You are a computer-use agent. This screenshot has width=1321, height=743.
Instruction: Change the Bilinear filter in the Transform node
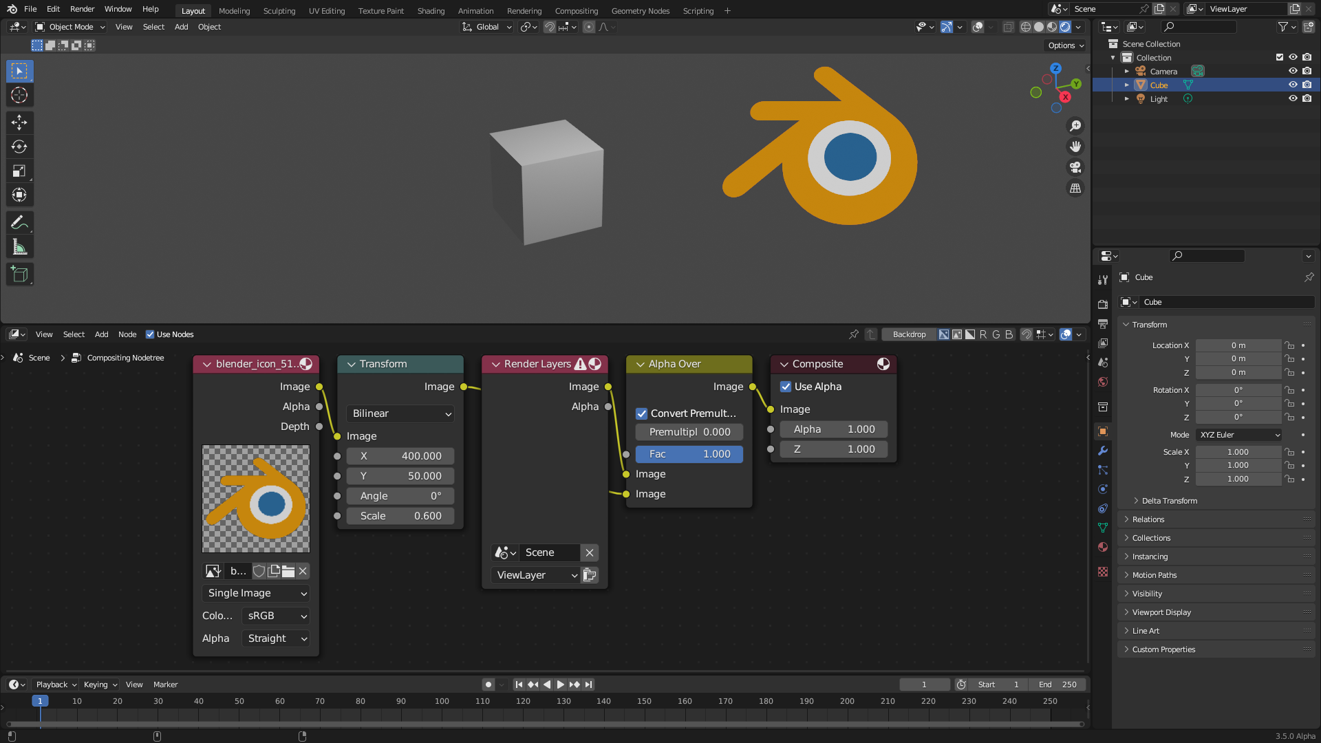pos(400,413)
